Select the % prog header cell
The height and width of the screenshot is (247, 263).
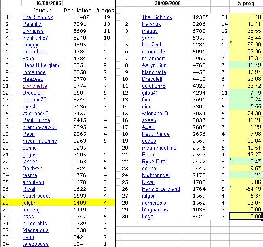pos(246,3)
